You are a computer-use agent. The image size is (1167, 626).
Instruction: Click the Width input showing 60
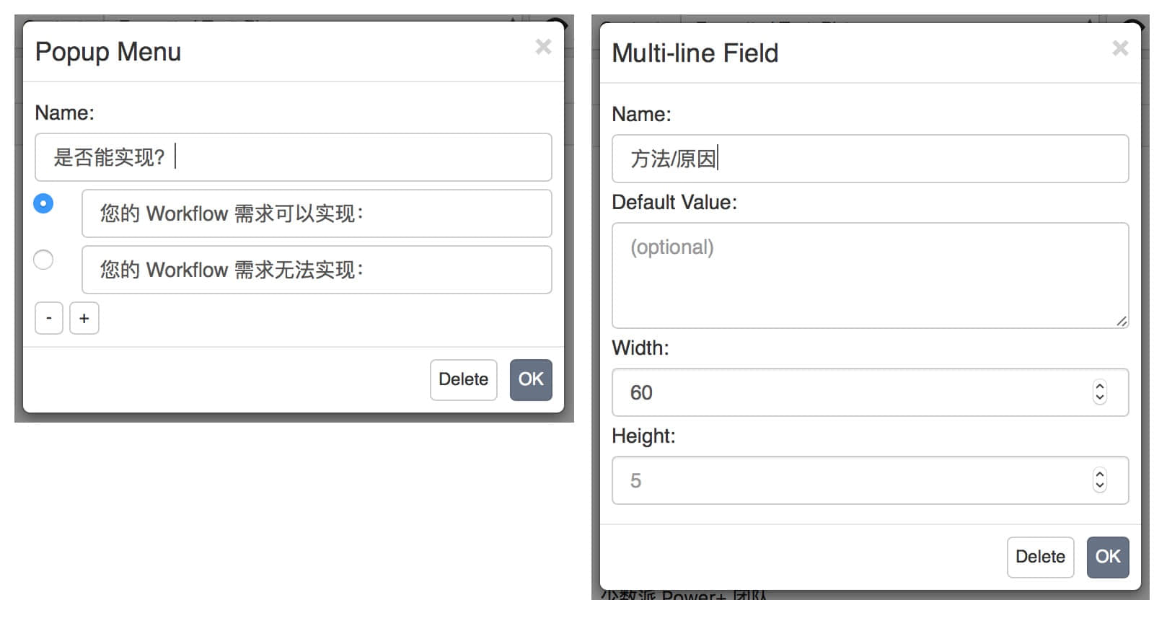pos(851,392)
